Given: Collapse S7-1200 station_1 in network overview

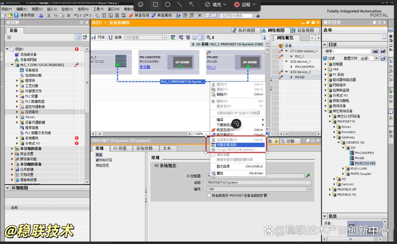Looking at the screenshot, I should tap(287, 51).
